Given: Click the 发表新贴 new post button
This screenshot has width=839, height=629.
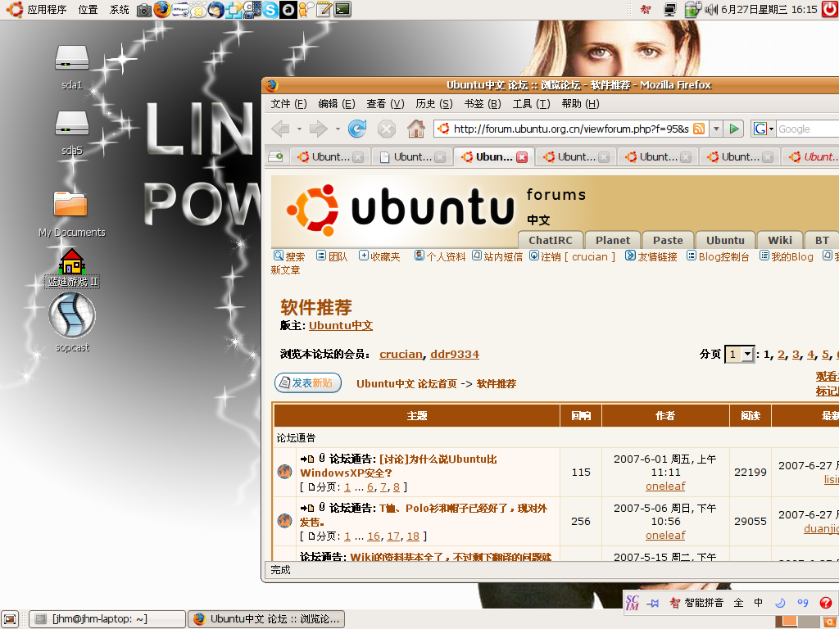Looking at the screenshot, I should [x=308, y=383].
